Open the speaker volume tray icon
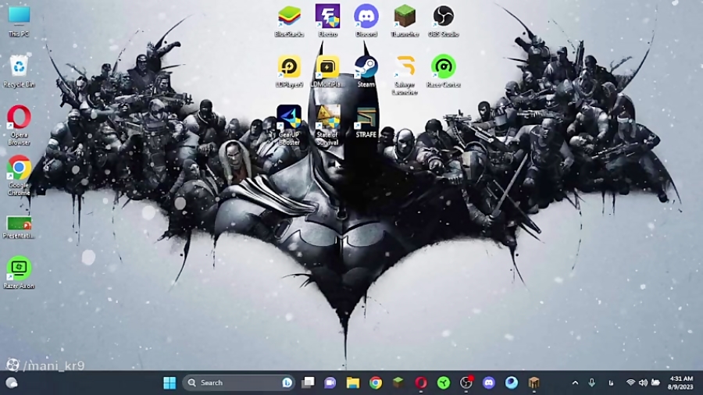Image resolution: width=703 pixels, height=395 pixels. click(x=643, y=383)
